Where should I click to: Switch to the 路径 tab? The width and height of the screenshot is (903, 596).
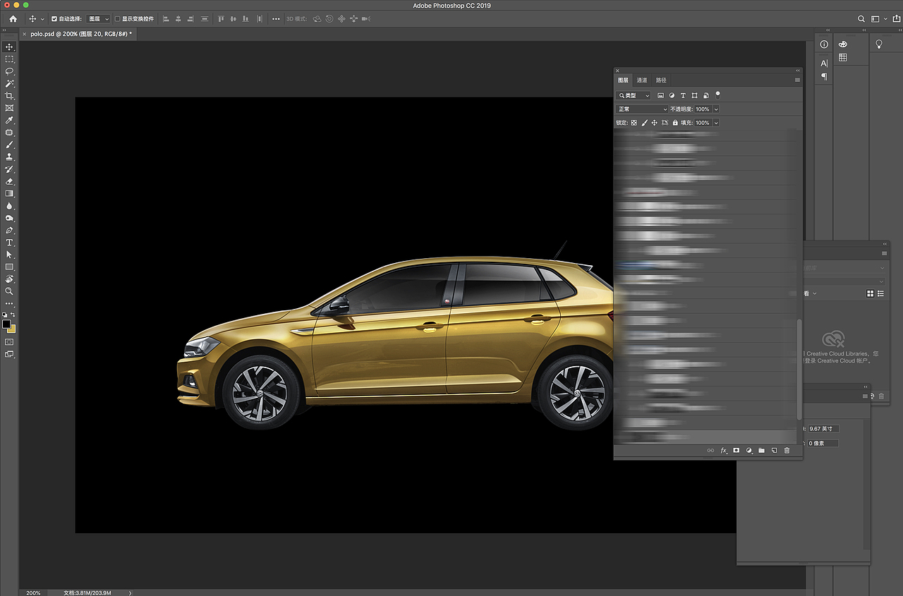pyautogui.click(x=660, y=80)
